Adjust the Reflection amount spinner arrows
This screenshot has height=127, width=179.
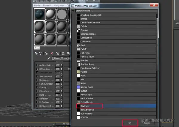click(61, 99)
